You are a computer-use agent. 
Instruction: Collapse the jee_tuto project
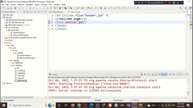point(2,17)
